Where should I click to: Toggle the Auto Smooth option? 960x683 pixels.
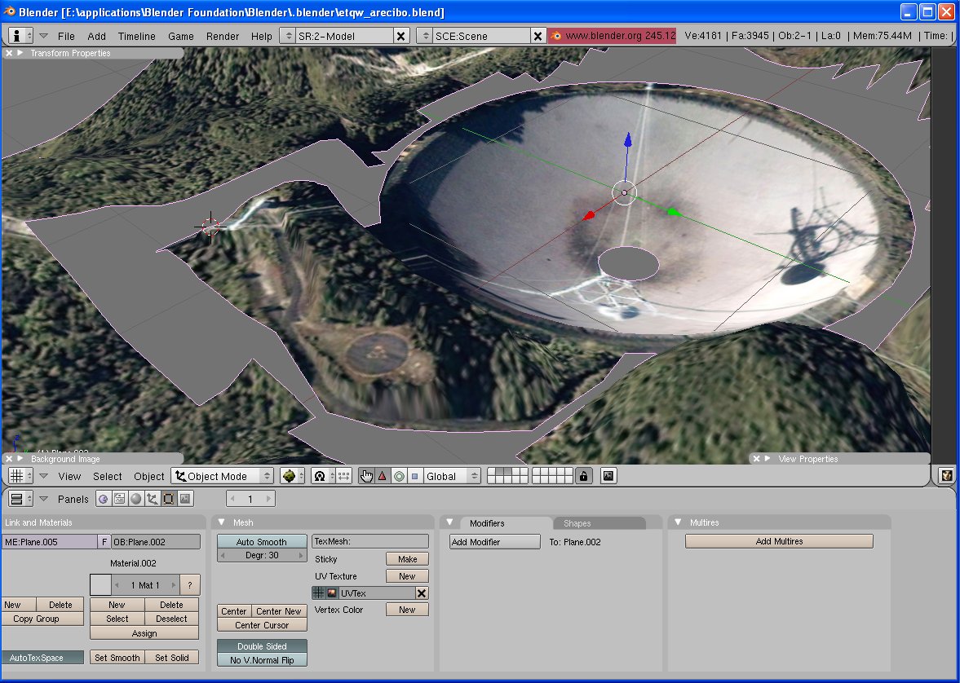[262, 542]
